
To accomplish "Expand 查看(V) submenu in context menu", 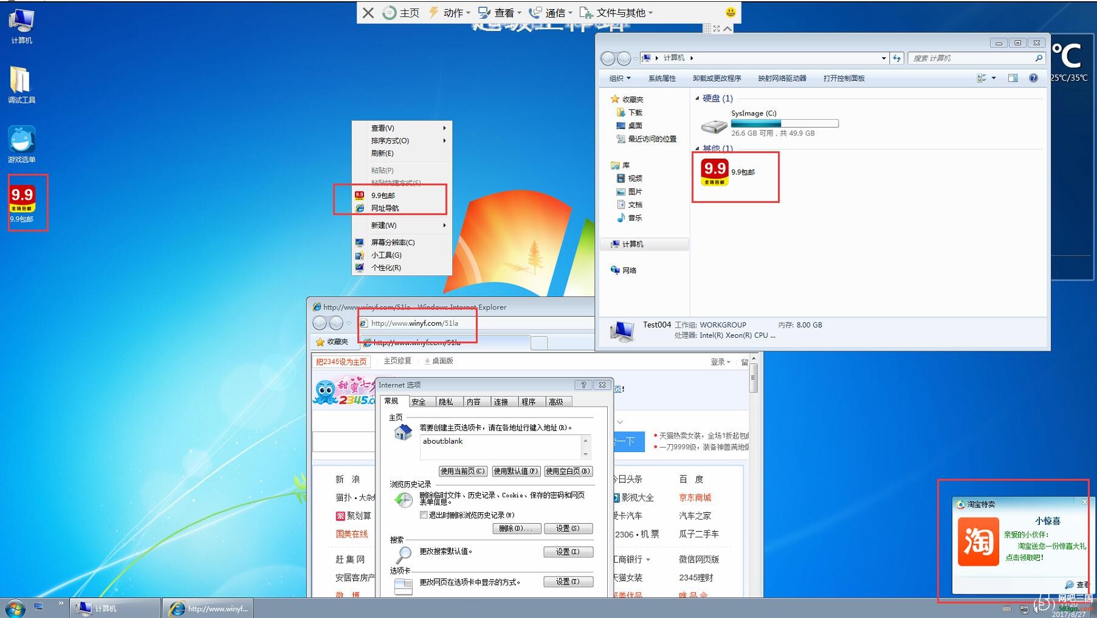I will [402, 128].
